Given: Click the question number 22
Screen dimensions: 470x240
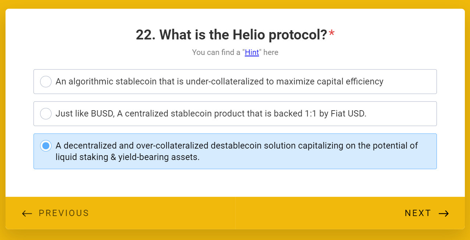Looking at the screenshot, I should point(145,35).
